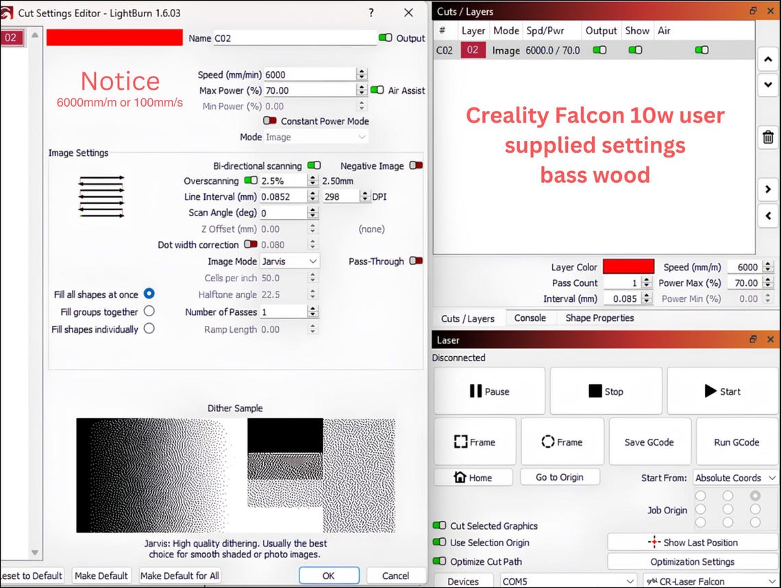Switch to the Console tab
The image size is (781, 588).
530,318
